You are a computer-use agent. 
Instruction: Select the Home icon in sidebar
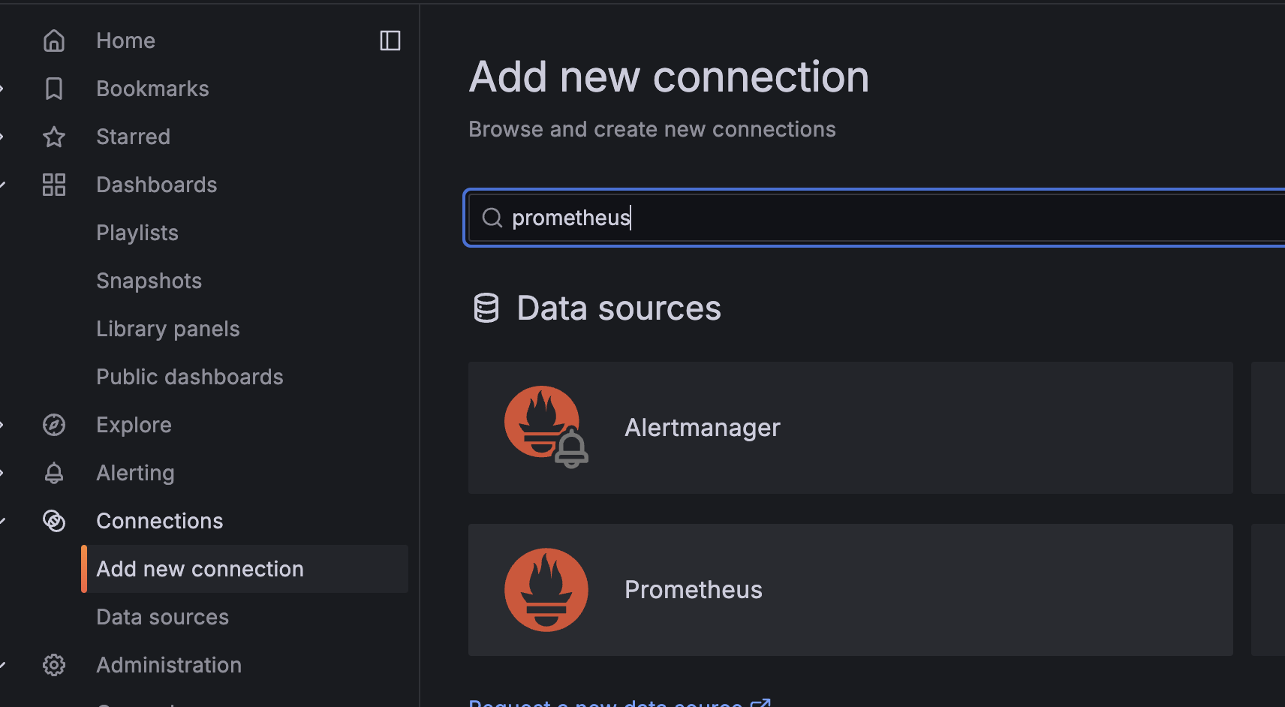[x=53, y=40]
